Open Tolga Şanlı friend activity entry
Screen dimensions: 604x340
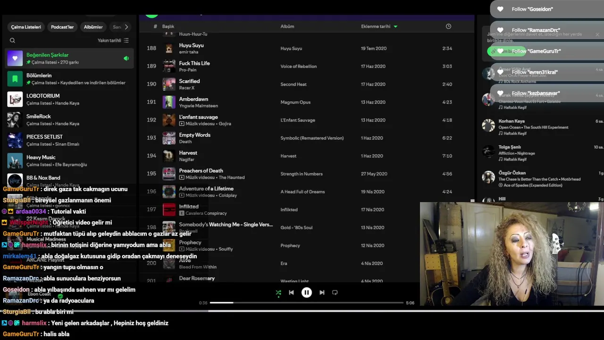542,153
